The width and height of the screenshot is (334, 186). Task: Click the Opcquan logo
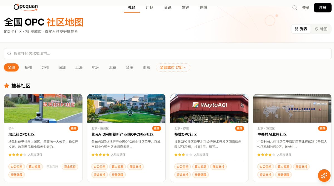tap(26, 7)
